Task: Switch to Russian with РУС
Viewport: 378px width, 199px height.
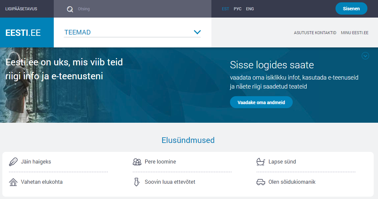Action: click(237, 9)
